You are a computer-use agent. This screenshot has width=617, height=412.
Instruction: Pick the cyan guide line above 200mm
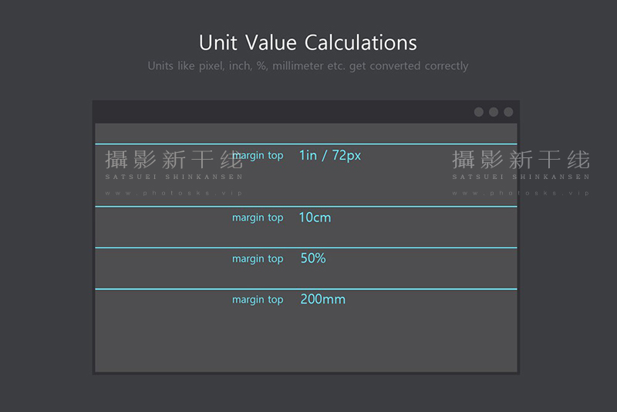pyautogui.click(x=306, y=289)
